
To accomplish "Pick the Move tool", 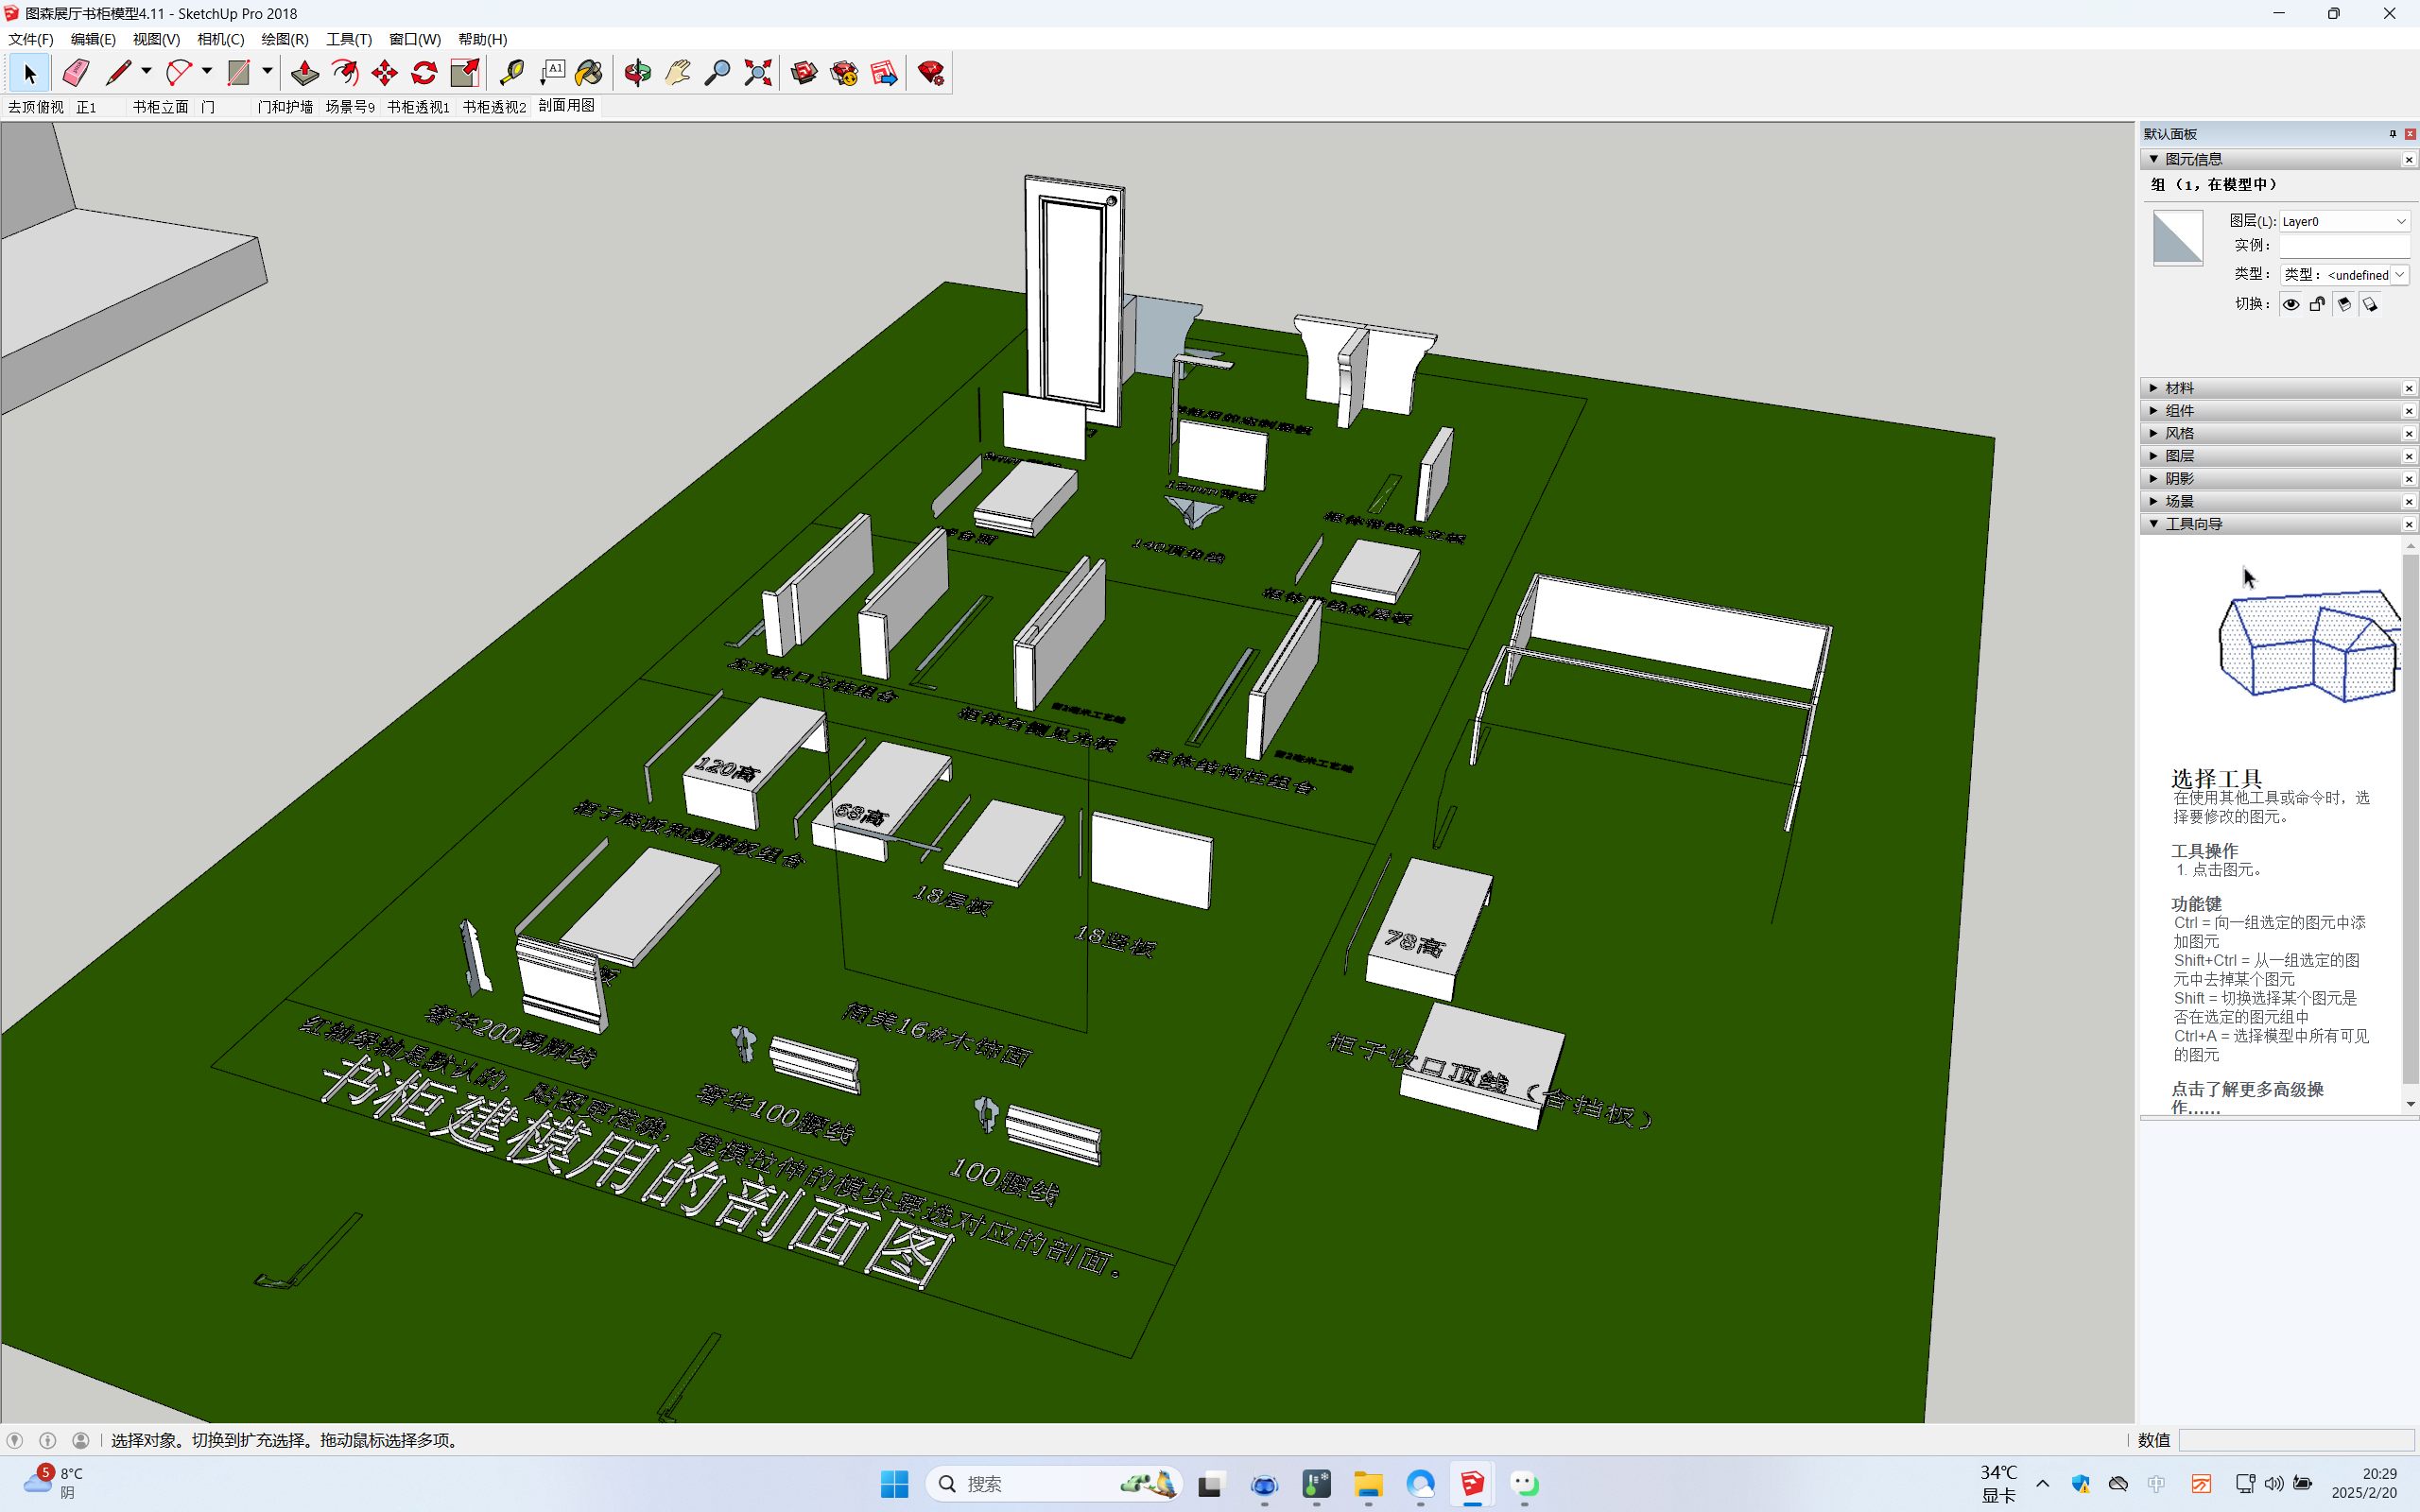I will [x=384, y=73].
